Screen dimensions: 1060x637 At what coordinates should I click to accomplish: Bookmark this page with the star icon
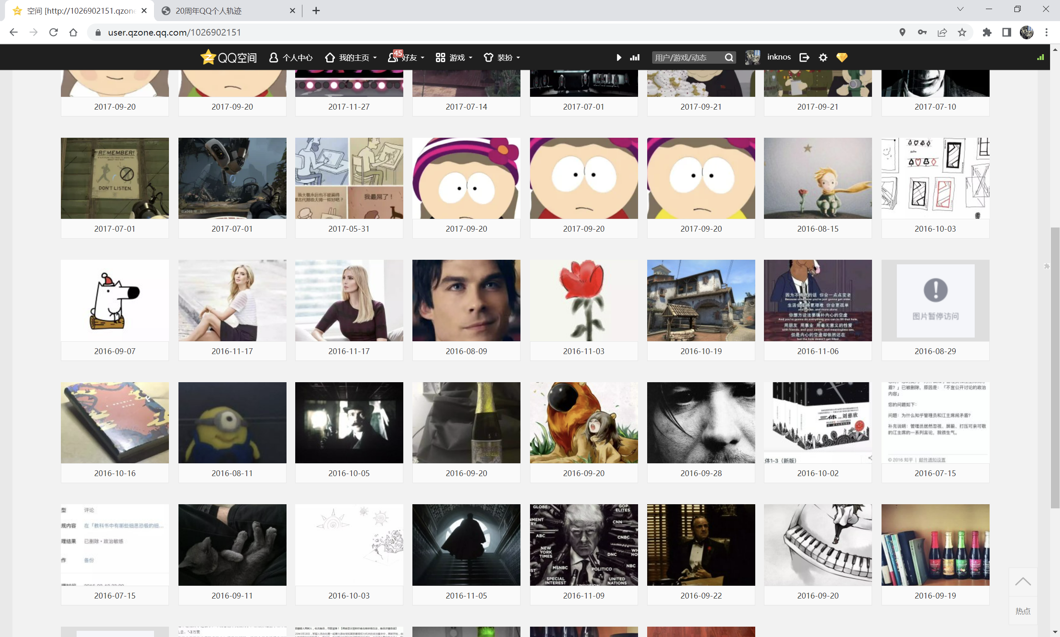click(x=962, y=32)
